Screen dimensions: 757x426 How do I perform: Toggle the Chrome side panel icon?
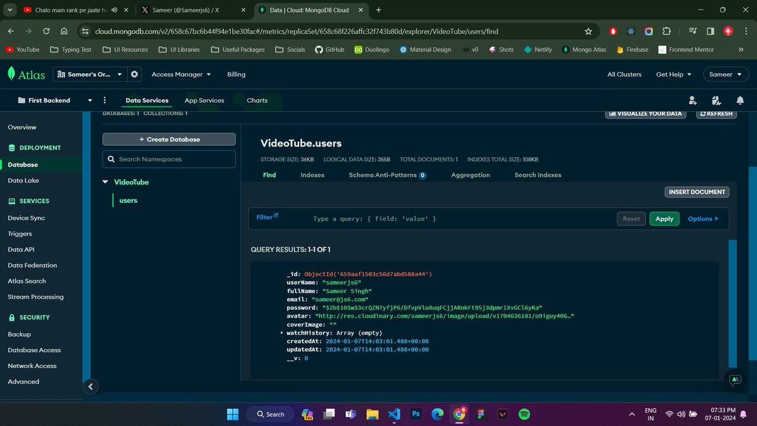coord(710,32)
